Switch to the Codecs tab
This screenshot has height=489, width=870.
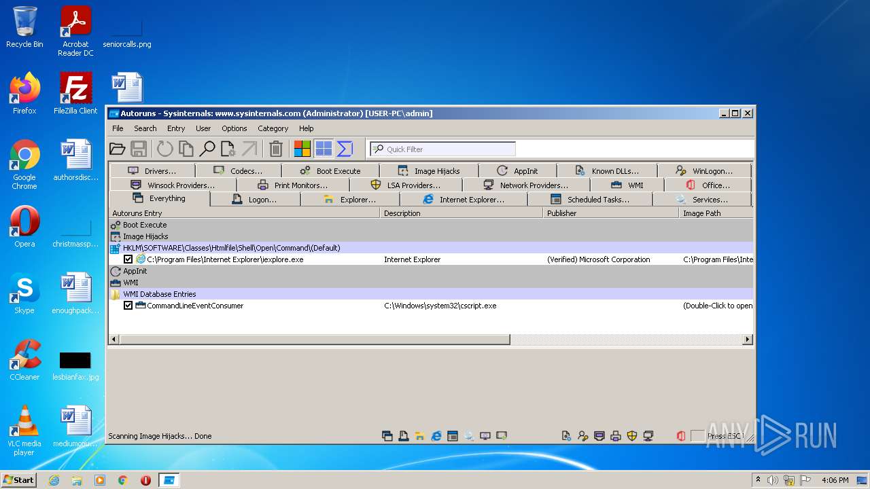[x=238, y=171]
